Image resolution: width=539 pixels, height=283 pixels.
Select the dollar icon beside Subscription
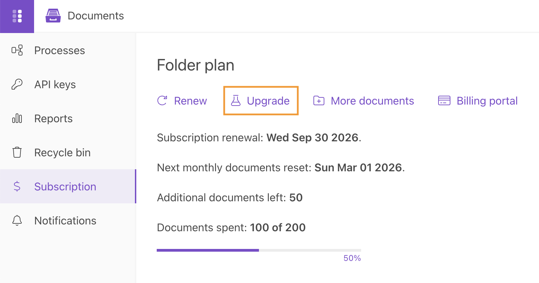(17, 186)
